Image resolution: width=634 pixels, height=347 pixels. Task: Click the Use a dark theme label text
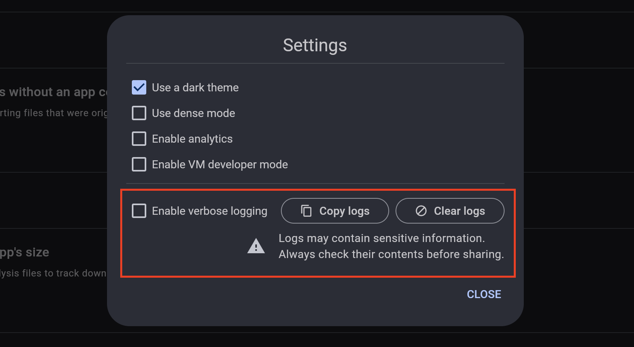click(195, 87)
